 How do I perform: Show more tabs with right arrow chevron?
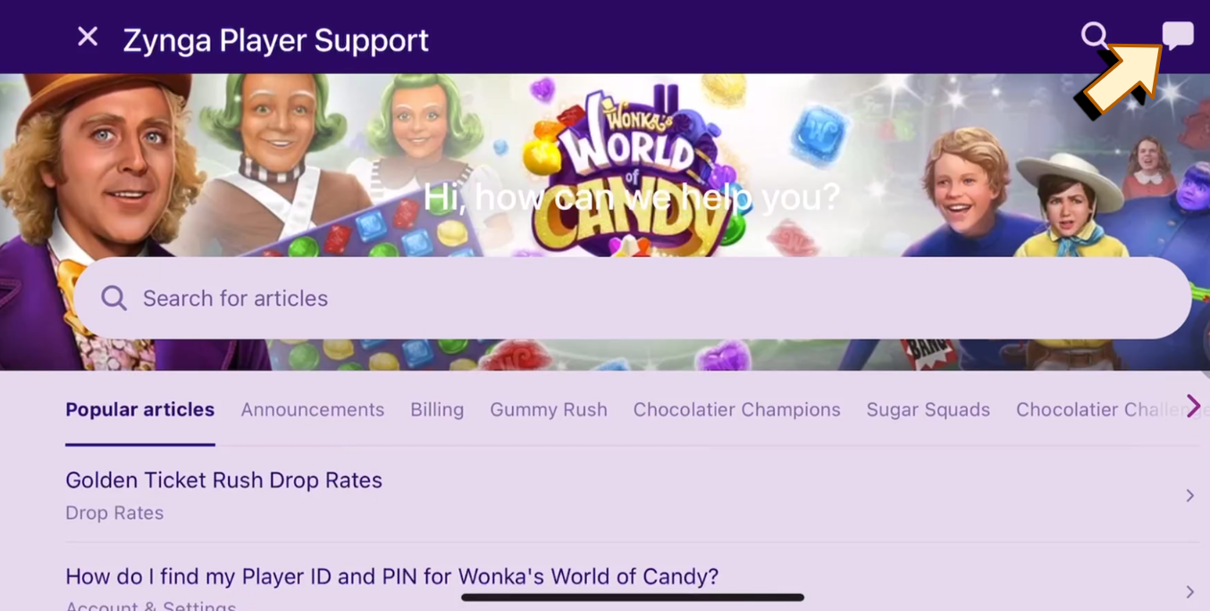pyautogui.click(x=1194, y=406)
